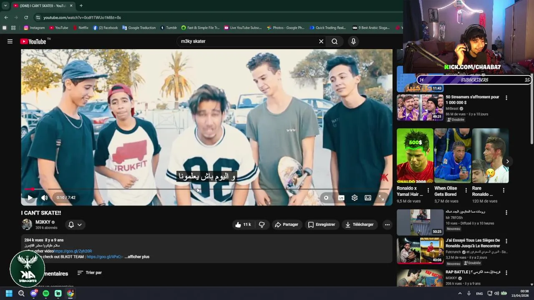Run the search with the magnifier button

(x=335, y=41)
